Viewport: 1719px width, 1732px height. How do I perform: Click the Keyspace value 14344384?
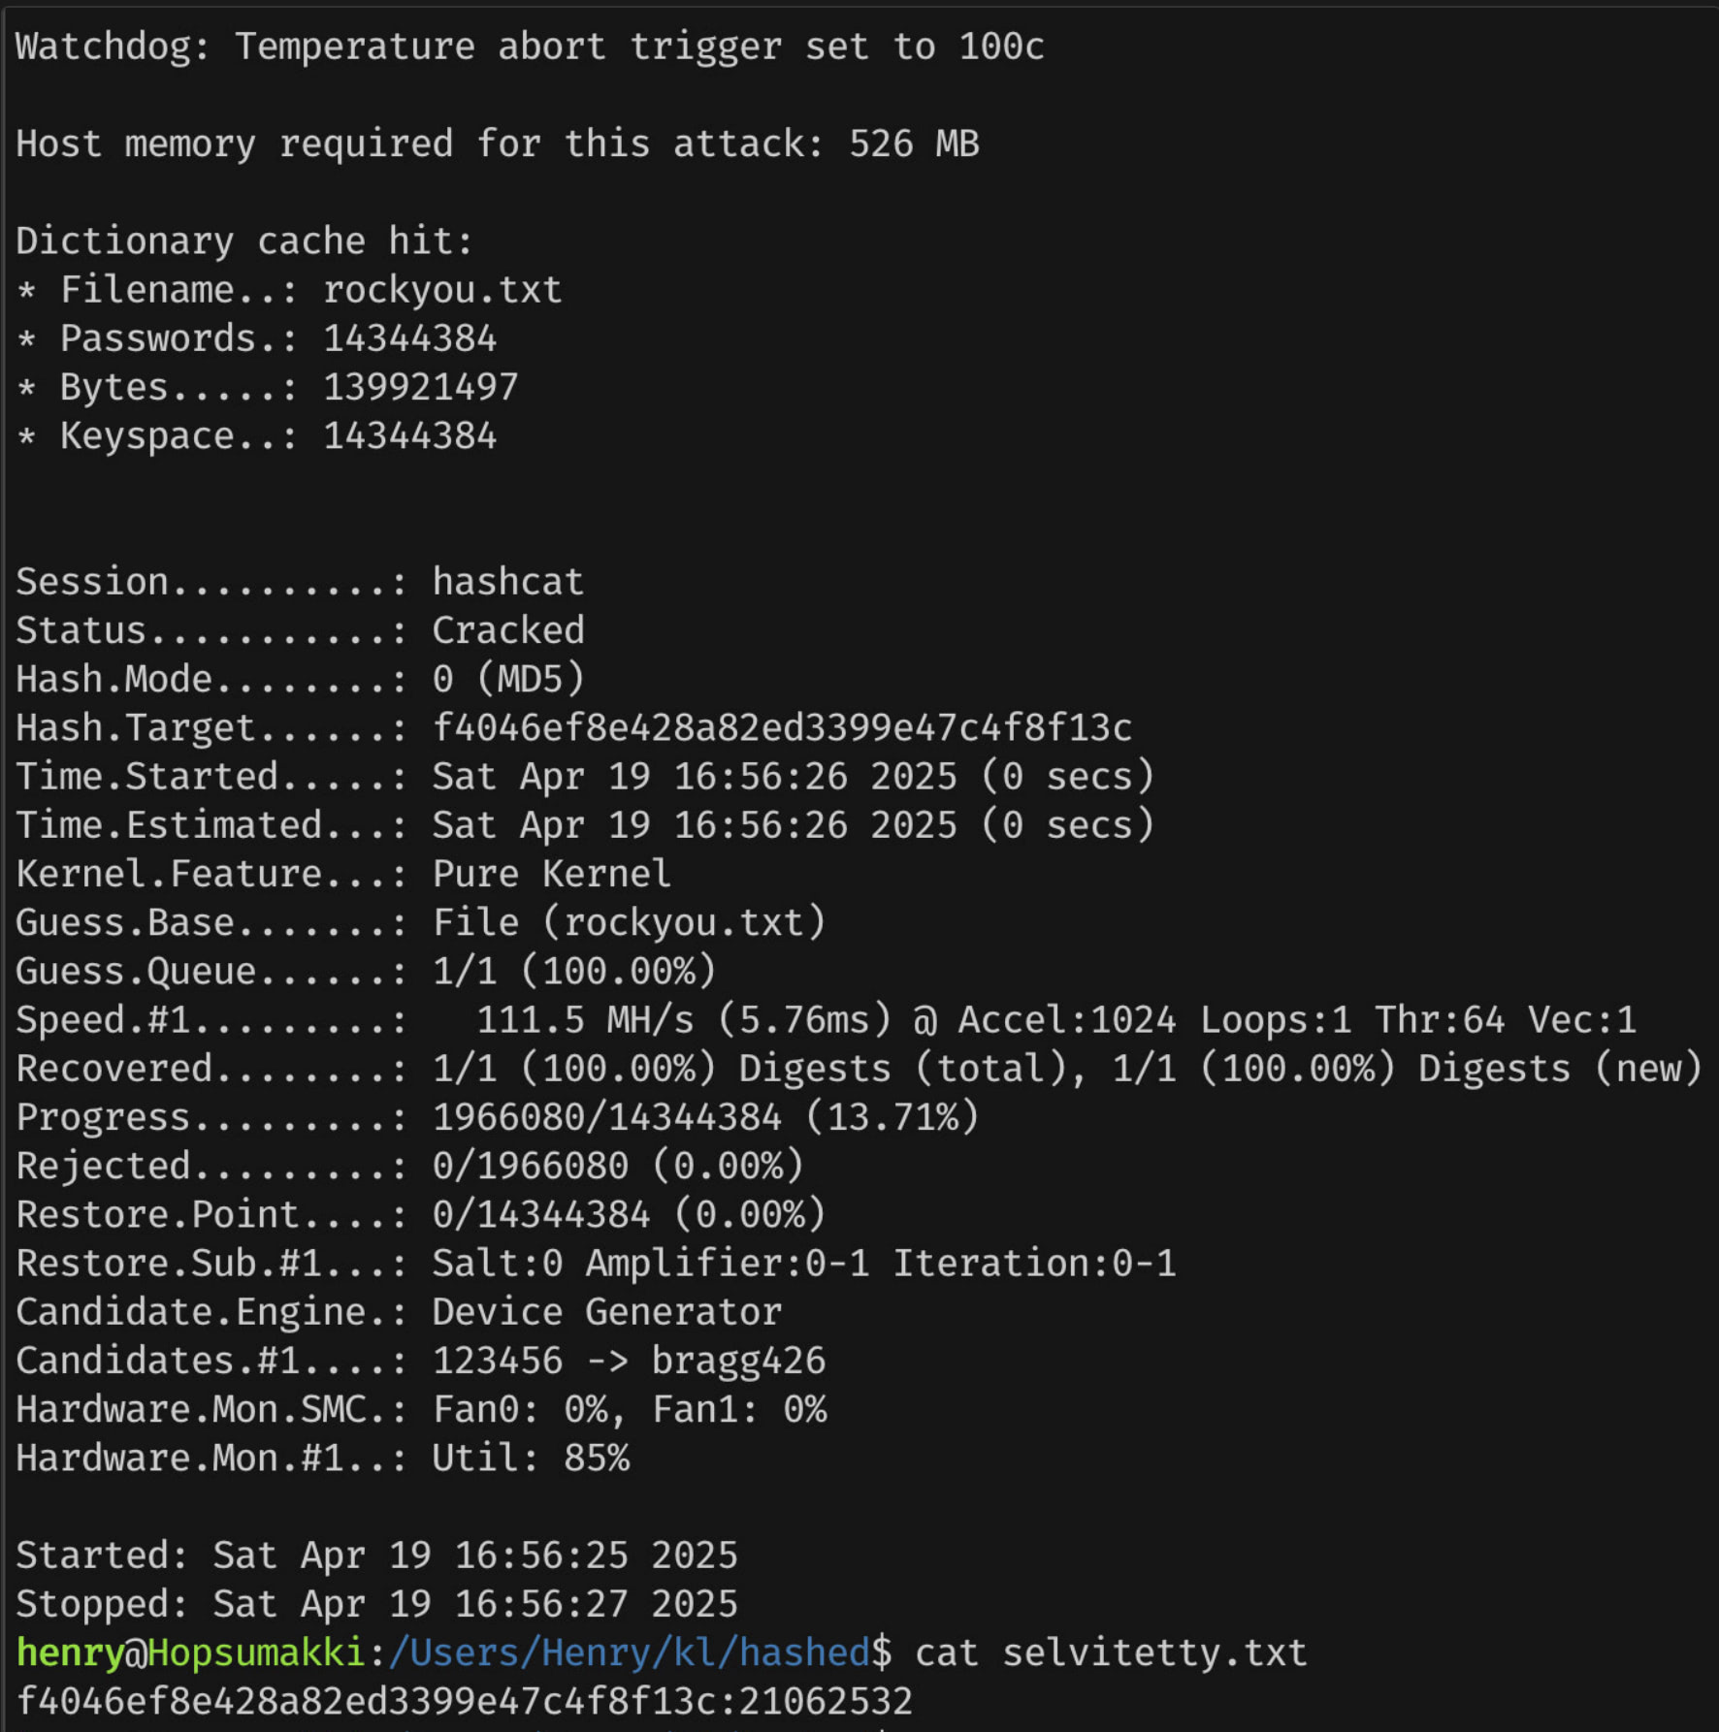pyautogui.click(x=409, y=435)
